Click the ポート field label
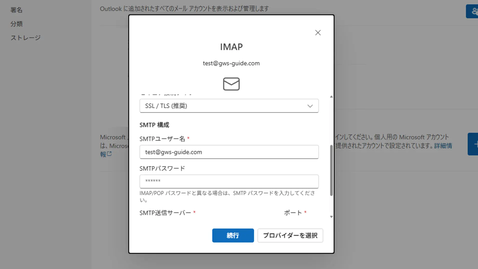This screenshot has width=478, height=269. (293, 213)
